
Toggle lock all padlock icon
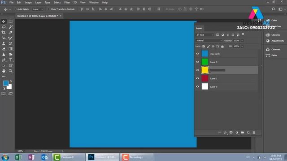coord(222,47)
